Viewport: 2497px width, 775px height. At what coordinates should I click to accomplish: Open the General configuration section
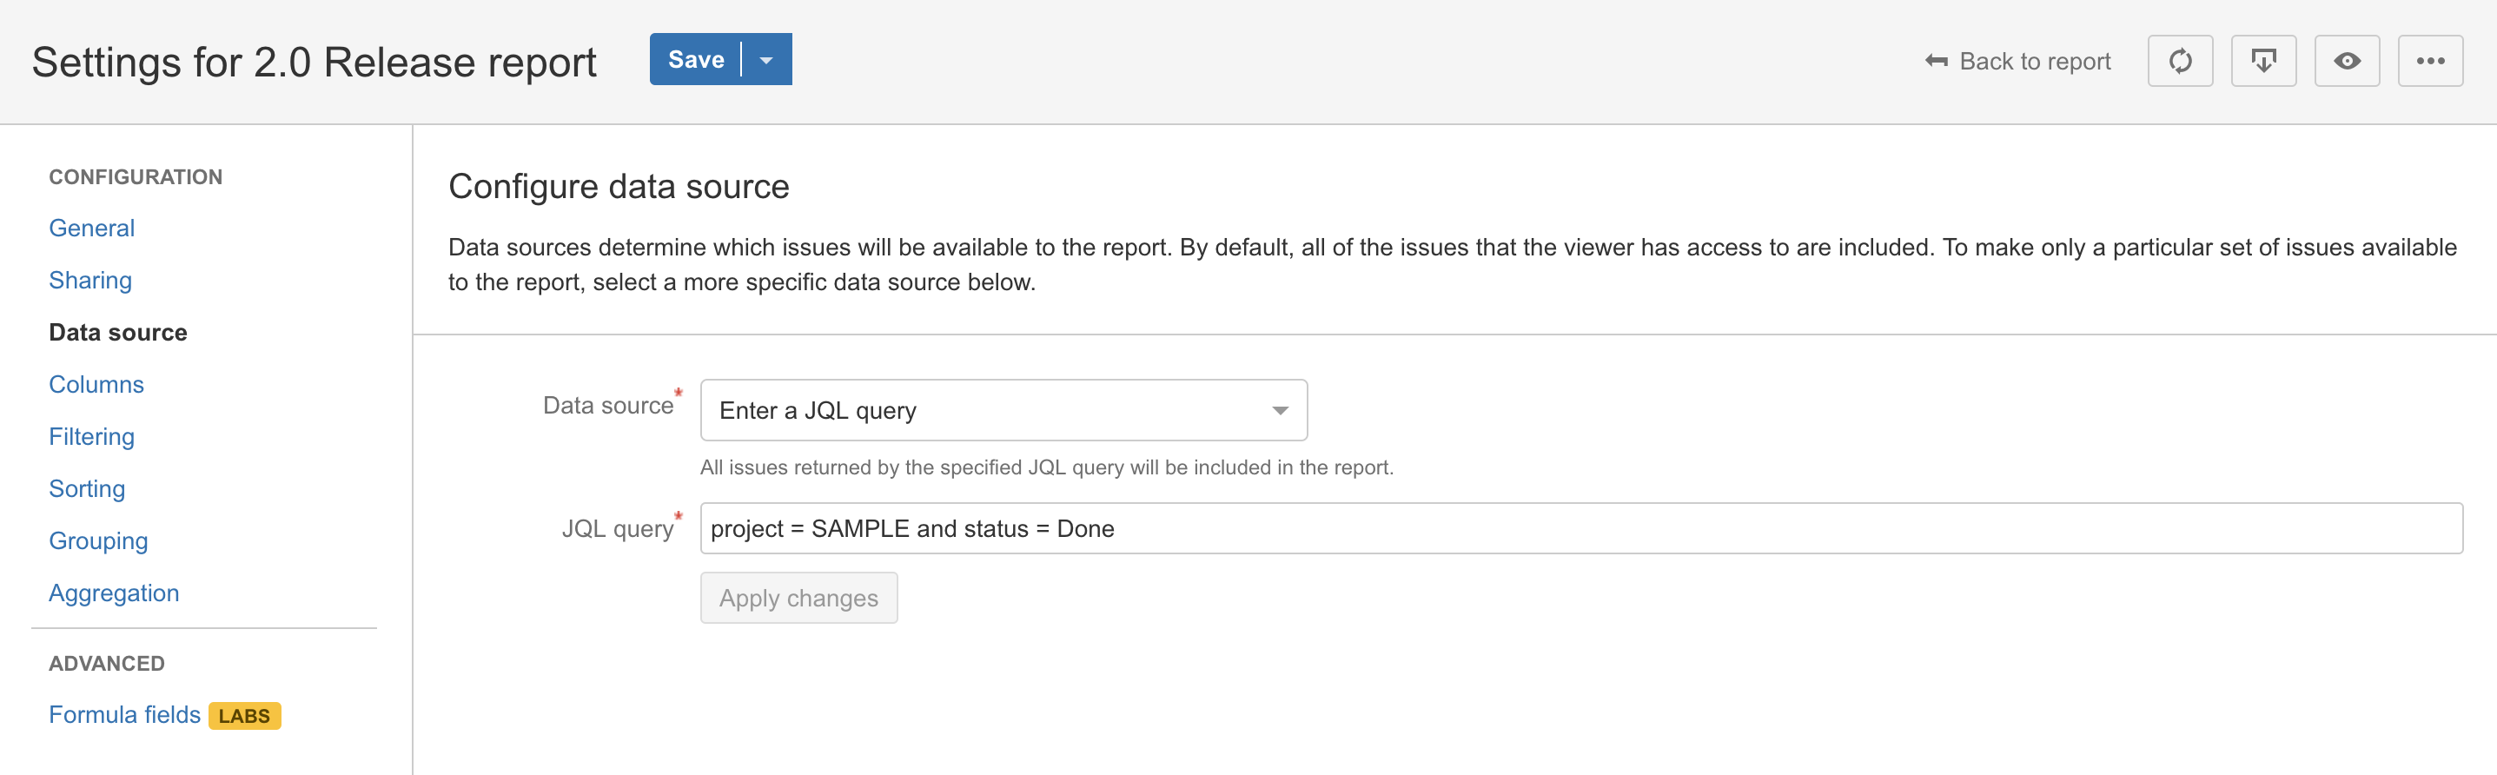pyautogui.click(x=92, y=228)
